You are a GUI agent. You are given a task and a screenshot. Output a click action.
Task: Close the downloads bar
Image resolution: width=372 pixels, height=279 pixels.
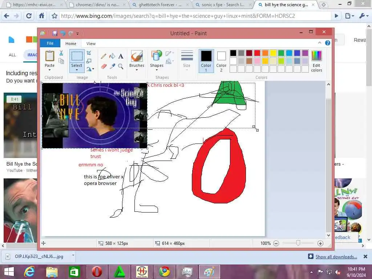click(365, 256)
